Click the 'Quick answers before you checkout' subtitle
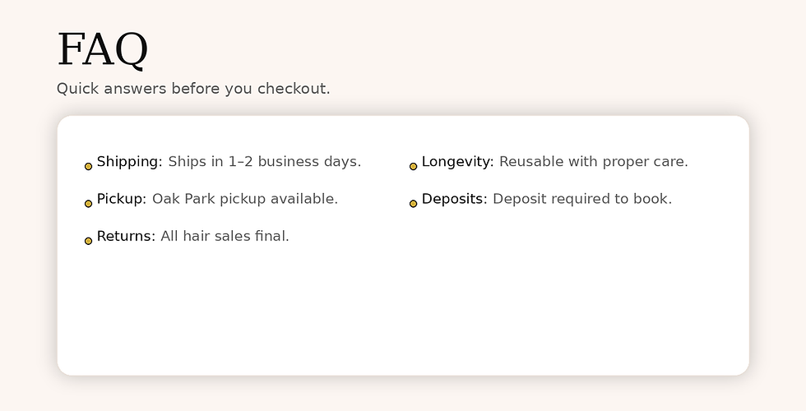Image resolution: width=806 pixels, height=411 pixels. click(x=193, y=89)
